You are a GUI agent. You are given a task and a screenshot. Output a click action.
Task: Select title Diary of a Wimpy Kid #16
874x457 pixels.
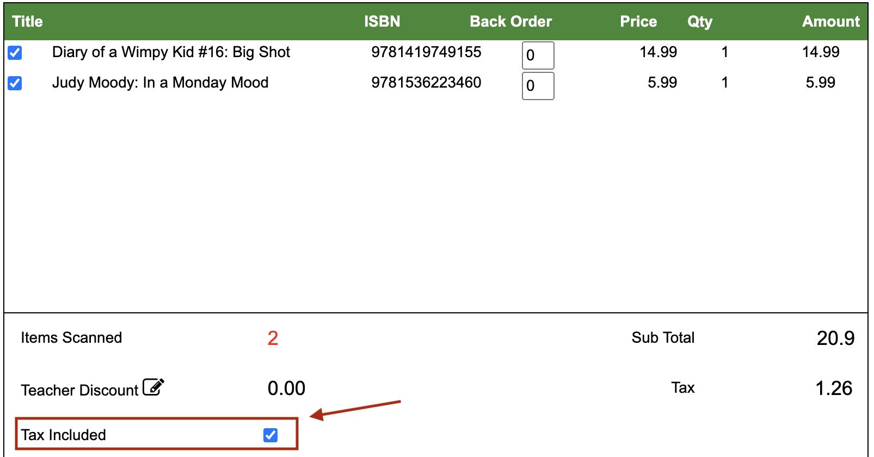pos(171,52)
